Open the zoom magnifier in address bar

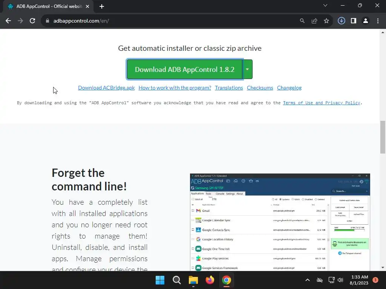point(302,21)
